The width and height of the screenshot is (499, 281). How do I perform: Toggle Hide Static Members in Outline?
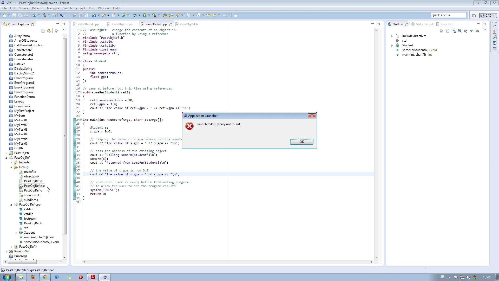(x=465, y=31)
